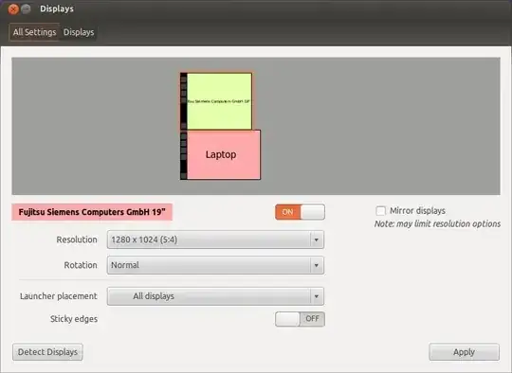The width and height of the screenshot is (512, 373).
Task: Minimize the Displays window
Action: (26, 9)
